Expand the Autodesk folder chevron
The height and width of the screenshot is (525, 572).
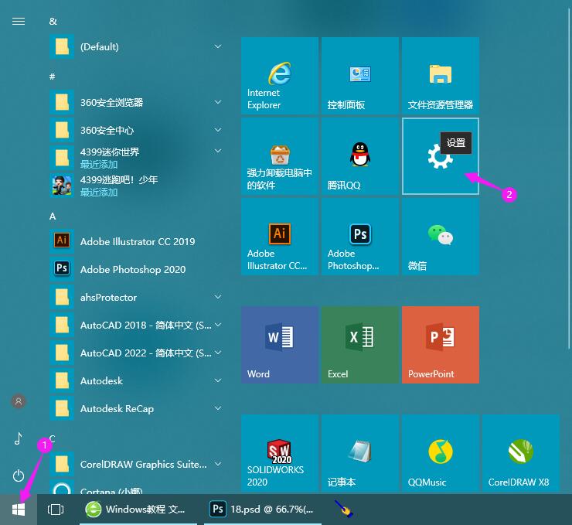(218, 380)
